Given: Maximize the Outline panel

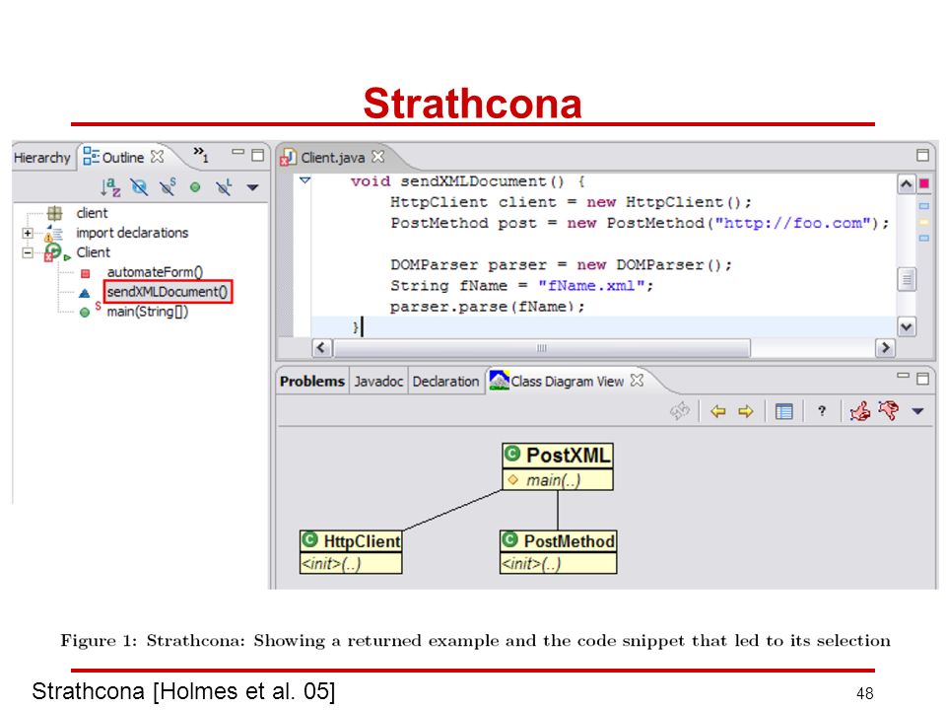Looking at the screenshot, I should (x=257, y=155).
